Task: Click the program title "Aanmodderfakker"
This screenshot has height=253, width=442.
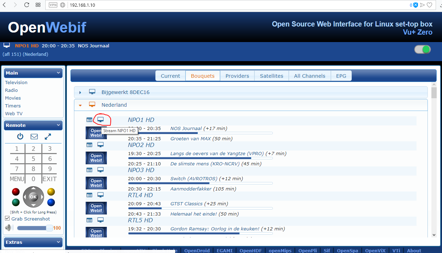Action: (191, 189)
